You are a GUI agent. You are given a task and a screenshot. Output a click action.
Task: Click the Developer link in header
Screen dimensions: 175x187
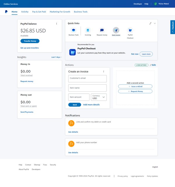[x=138, y=4]
